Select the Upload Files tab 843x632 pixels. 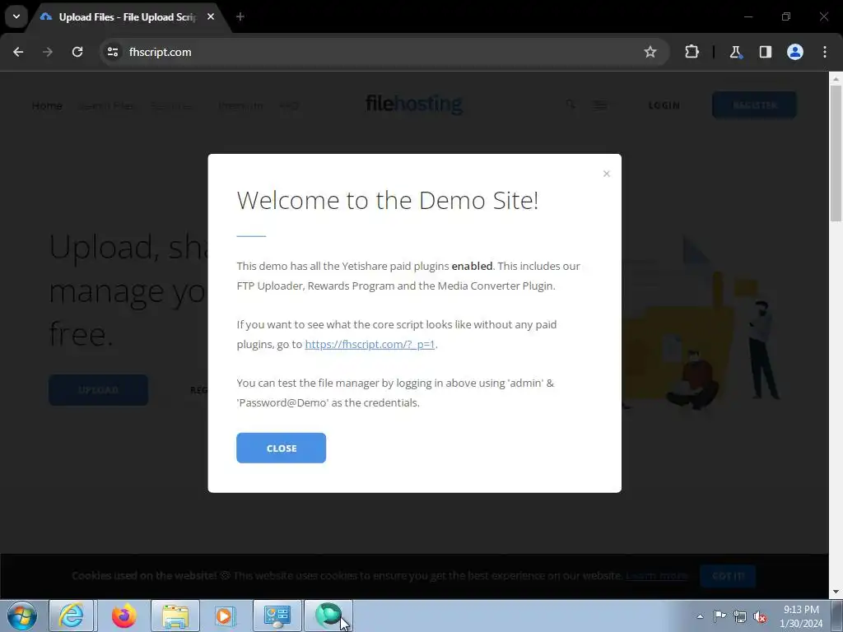click(x=128, y=17)
